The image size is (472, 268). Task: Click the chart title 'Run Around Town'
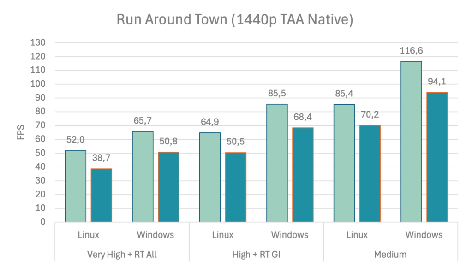(235, 20)
